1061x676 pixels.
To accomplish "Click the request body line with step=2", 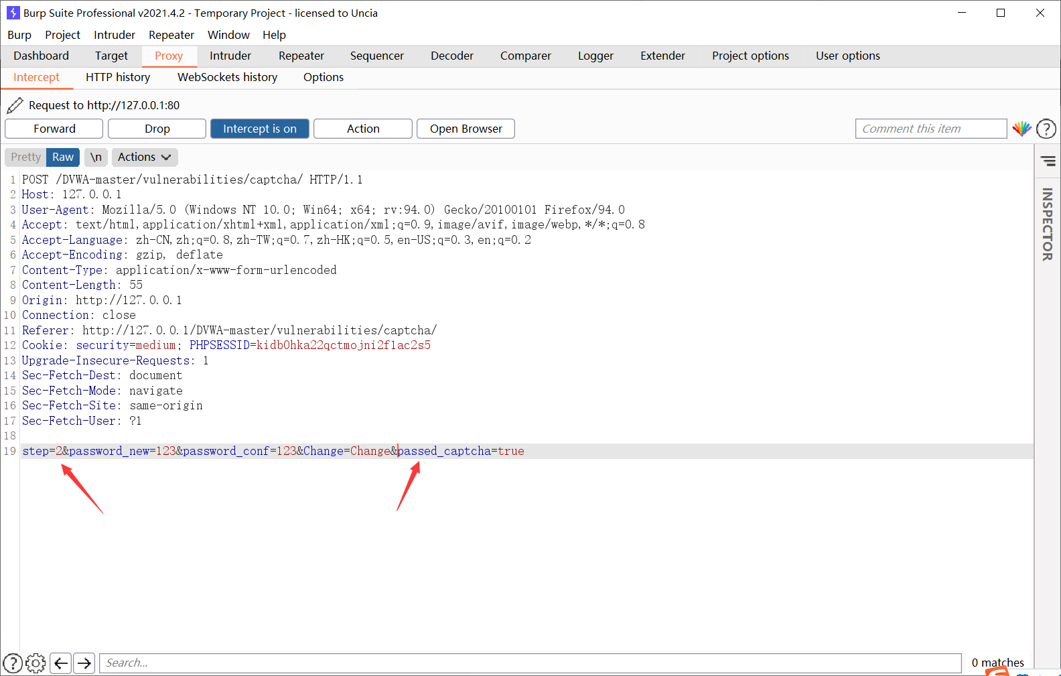I will [x=273, y=451].
